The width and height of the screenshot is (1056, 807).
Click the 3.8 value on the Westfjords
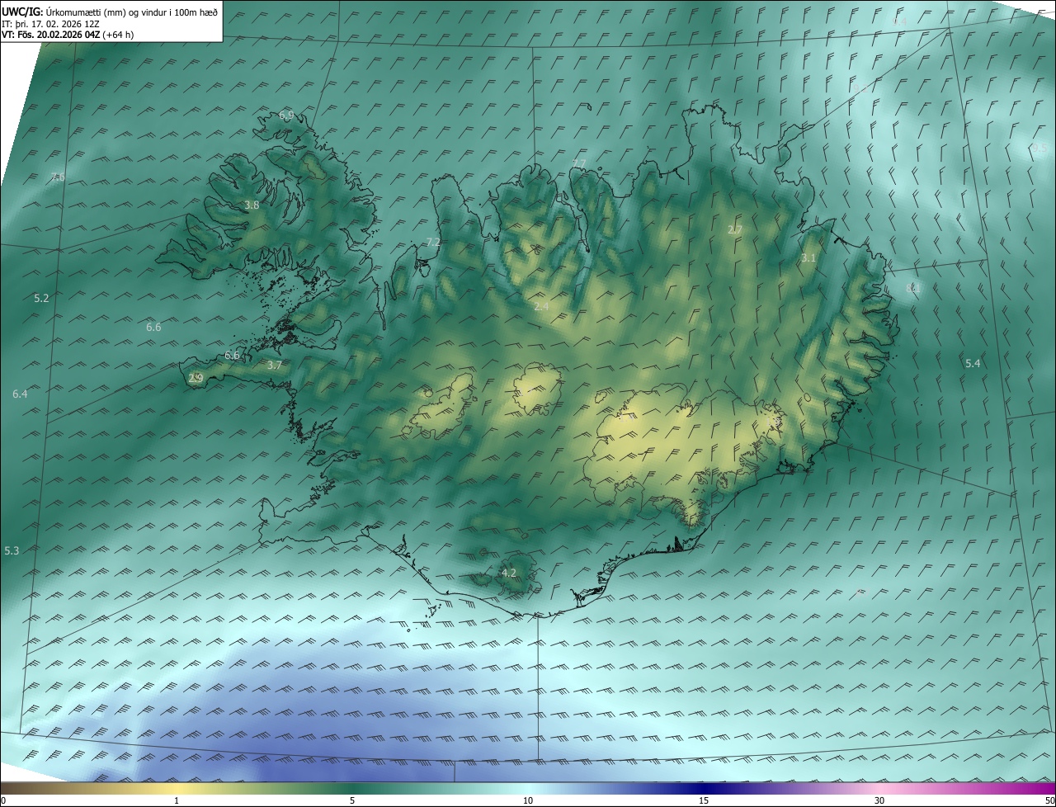click(252, 205)
